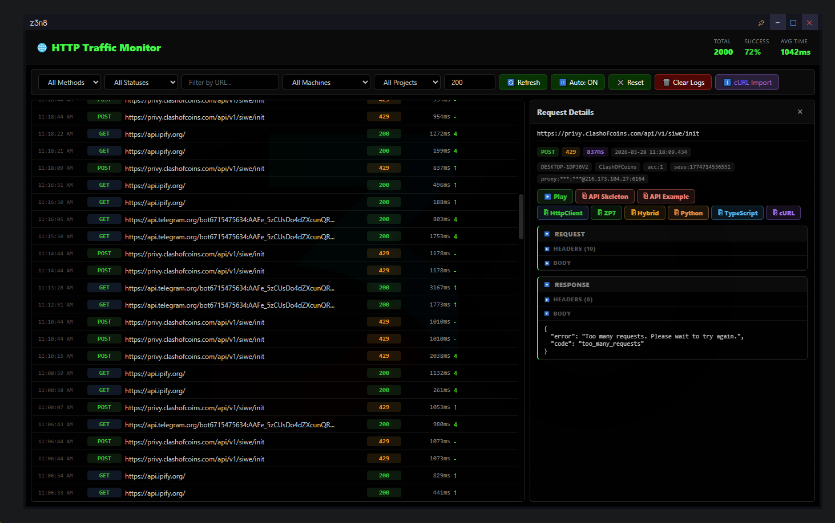Expand request HEADERS (10) row
The image size is (835, 523).
click(574, 249)
